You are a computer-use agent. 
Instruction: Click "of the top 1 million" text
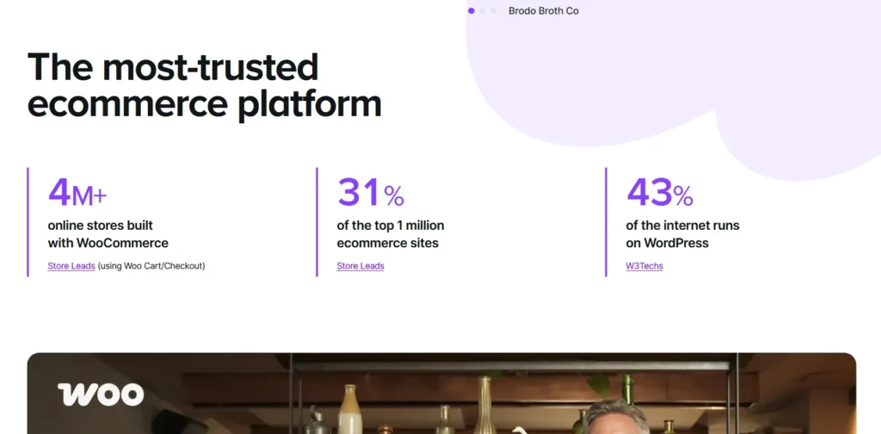pyautogui.click(x=391, y=226)
